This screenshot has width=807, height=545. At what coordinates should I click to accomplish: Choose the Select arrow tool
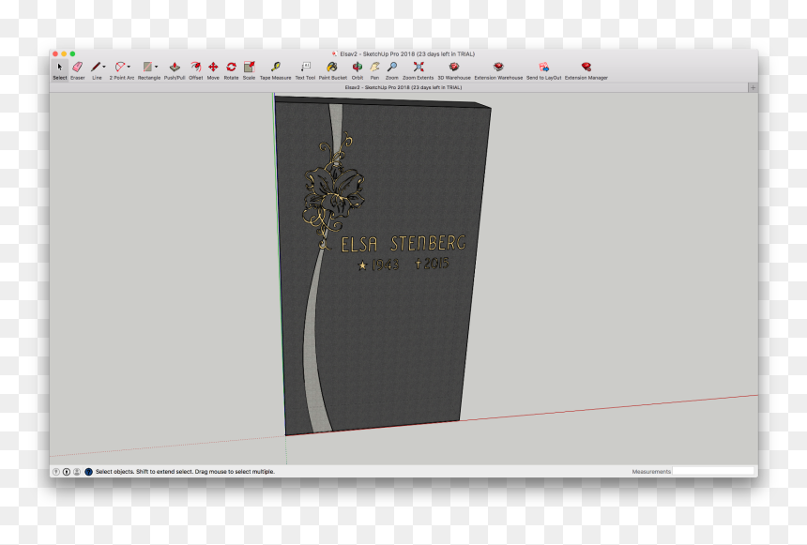click(x=60, y=70)
